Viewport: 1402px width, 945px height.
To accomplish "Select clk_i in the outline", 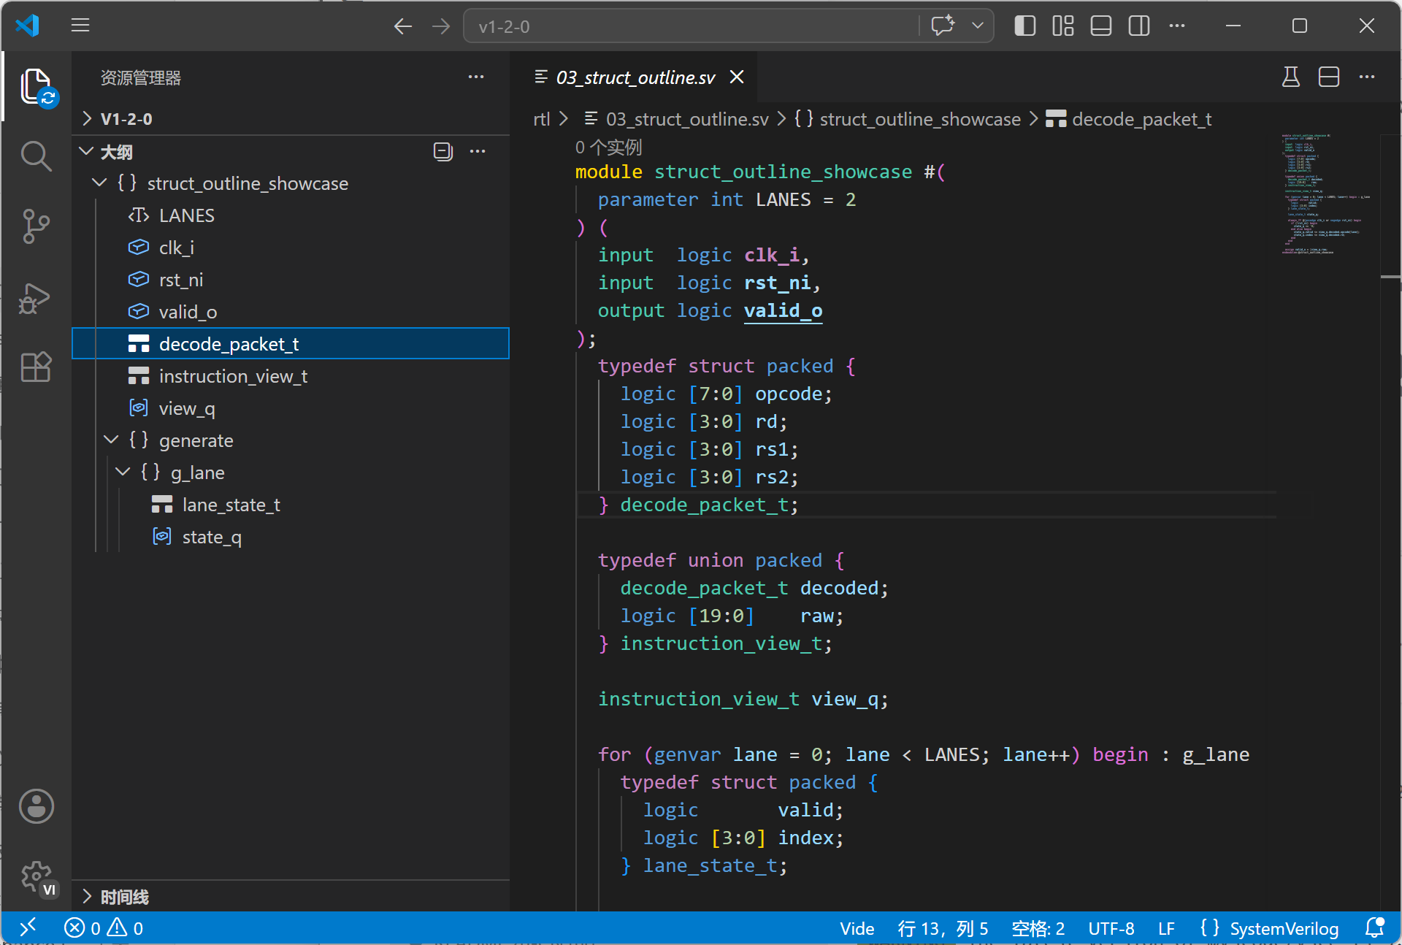I will tap(291, 248).
